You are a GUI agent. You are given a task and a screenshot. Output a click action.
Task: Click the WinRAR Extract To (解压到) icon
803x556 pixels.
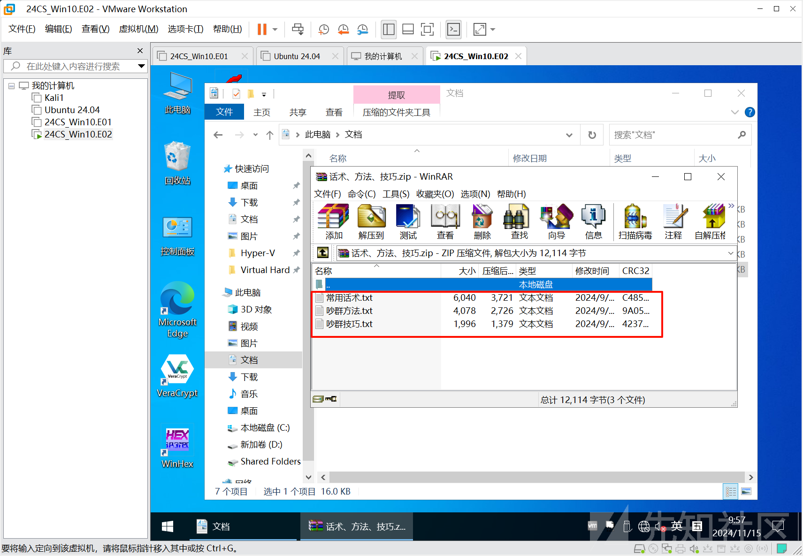click(x=371, y=222)
